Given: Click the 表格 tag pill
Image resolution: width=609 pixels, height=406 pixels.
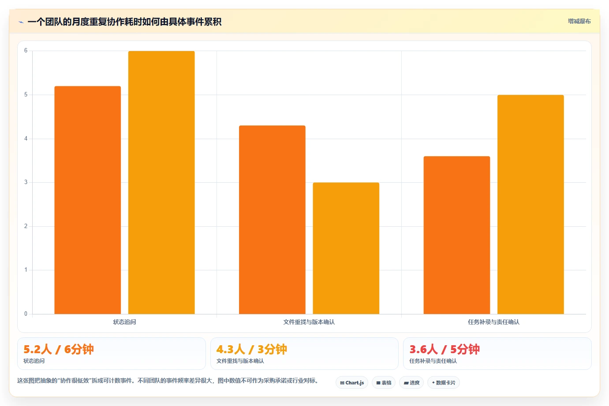Looking at the screenshot, I should point(384,383).
